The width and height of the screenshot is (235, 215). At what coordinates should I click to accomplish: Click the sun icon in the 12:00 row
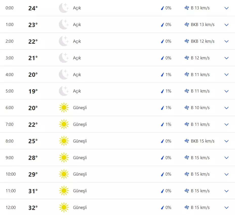(64, 208)
